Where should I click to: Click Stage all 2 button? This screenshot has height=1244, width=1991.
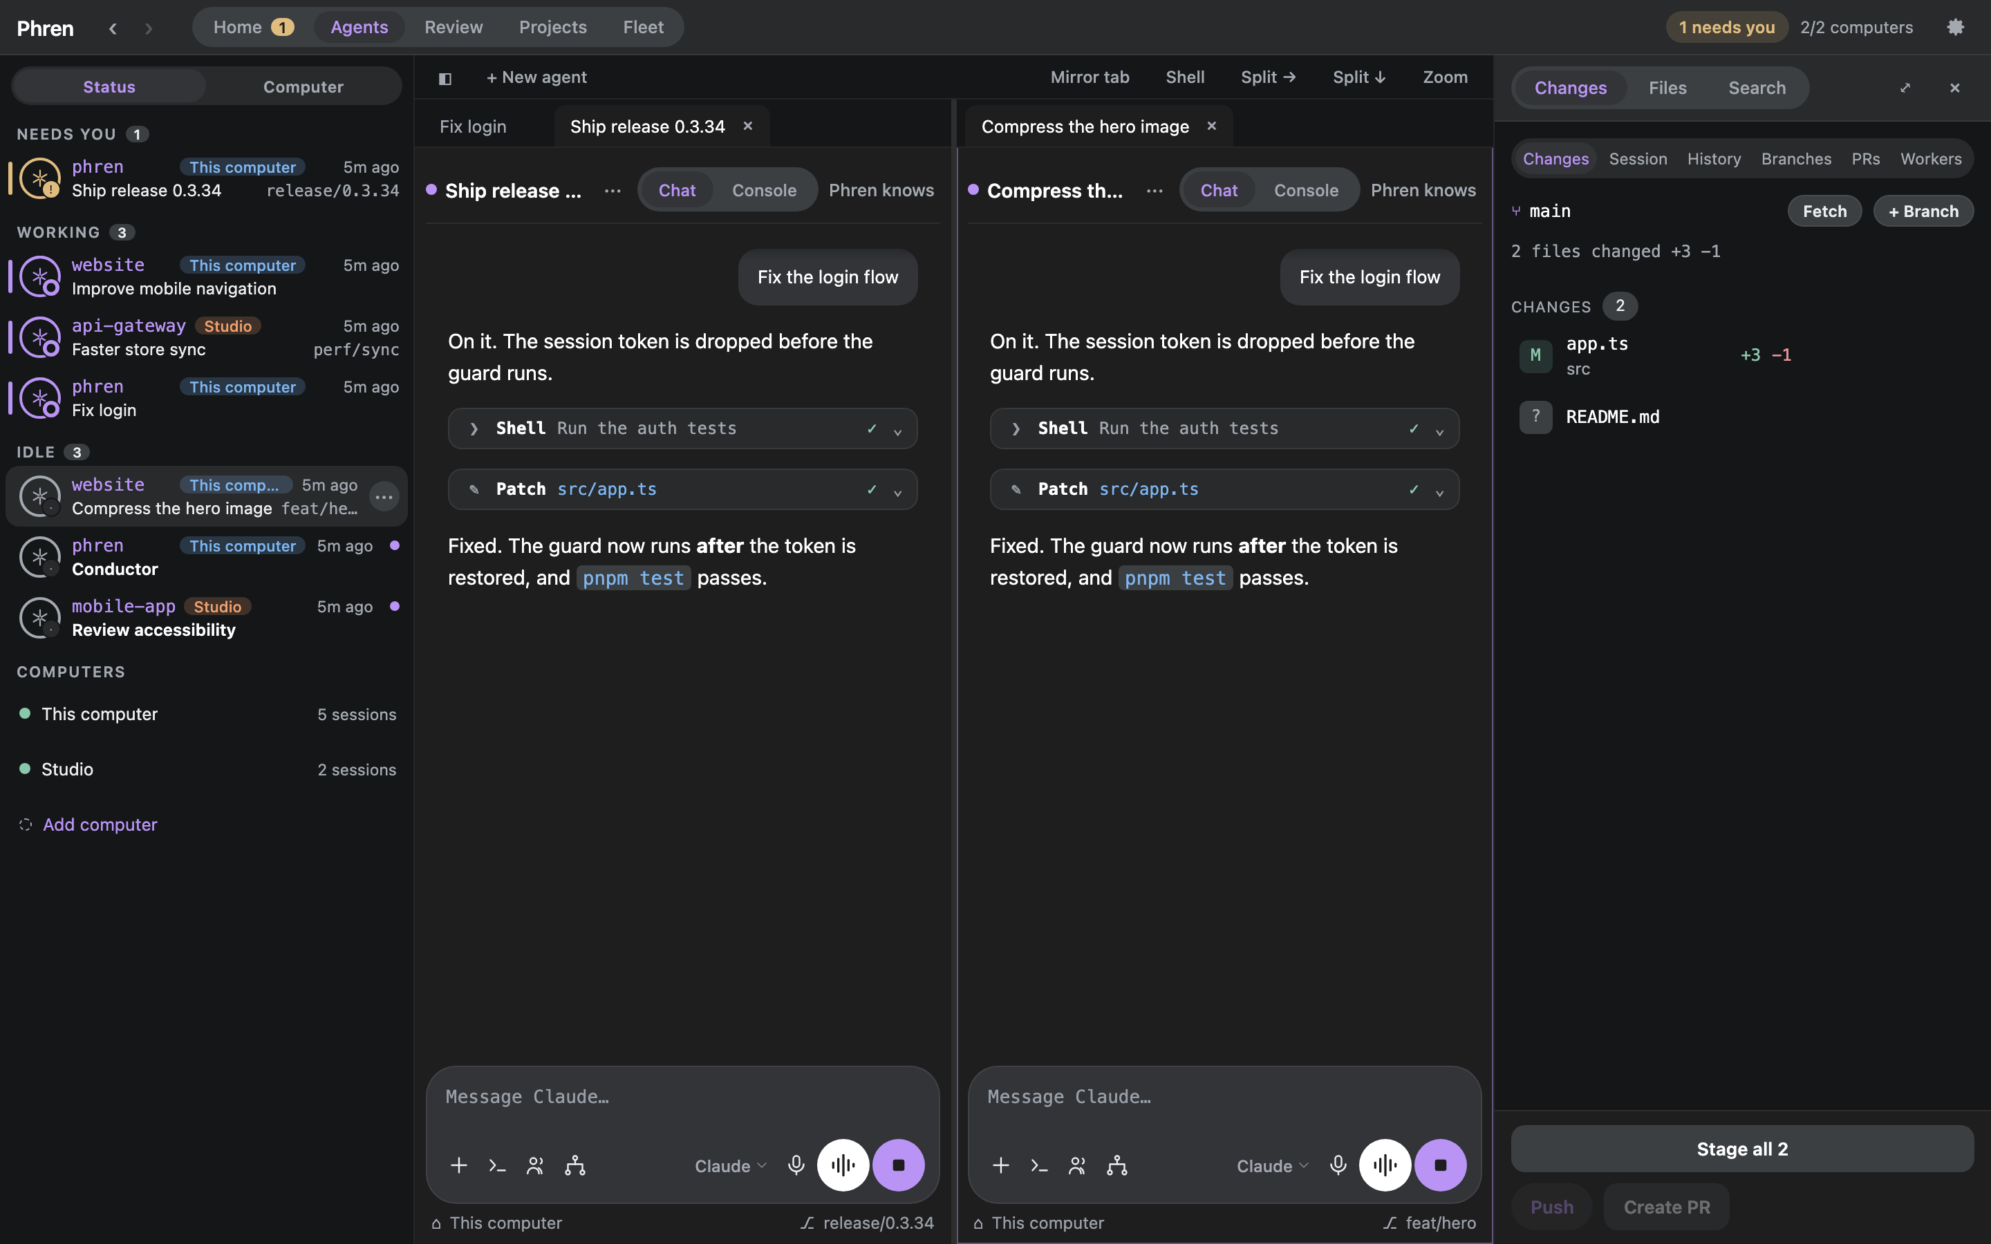tap(1743, 1149)
